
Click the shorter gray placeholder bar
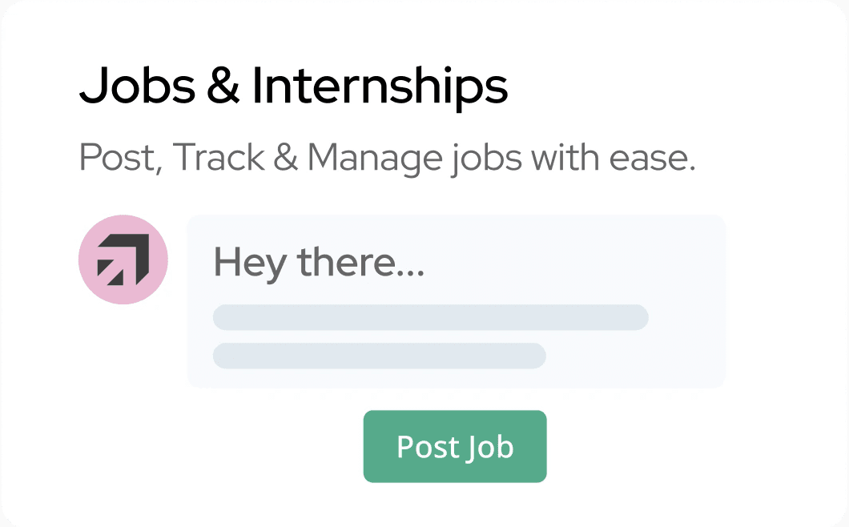point(379,356)
